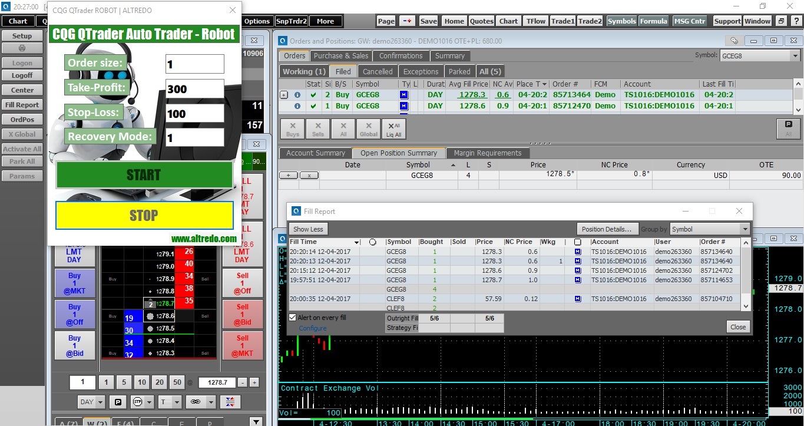Click the M icon on the 20:20:14 fill row
The image size is (804, 426).
(577, 252)
